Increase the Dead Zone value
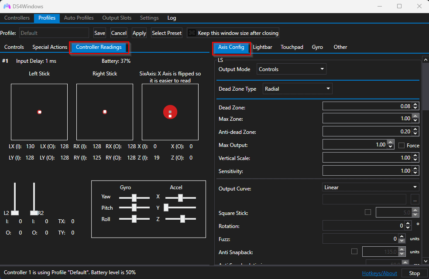The image size is (429, 279). tap(415, 104)
